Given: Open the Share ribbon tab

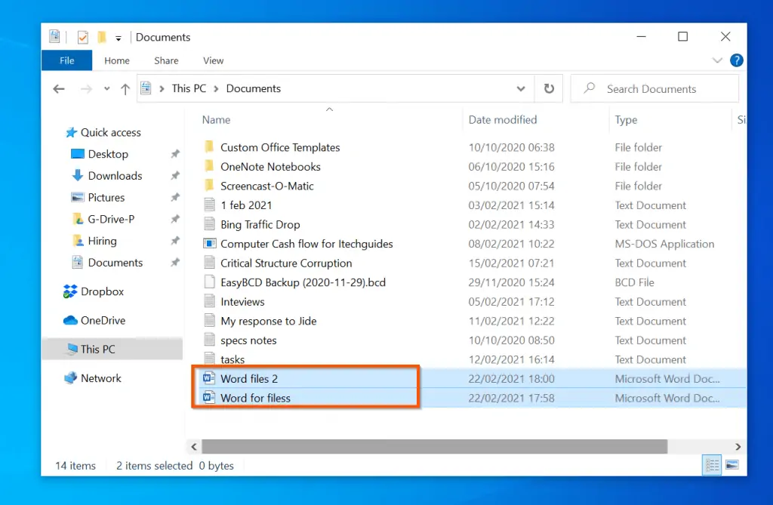Looking at the screenshot, I should [166, 60].
